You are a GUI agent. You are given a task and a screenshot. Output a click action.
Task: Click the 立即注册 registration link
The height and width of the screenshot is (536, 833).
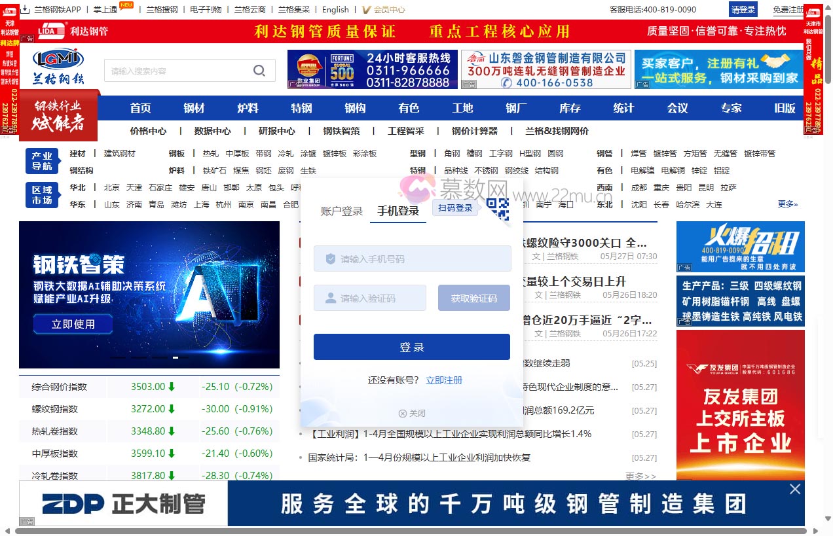tap(444, 380)
